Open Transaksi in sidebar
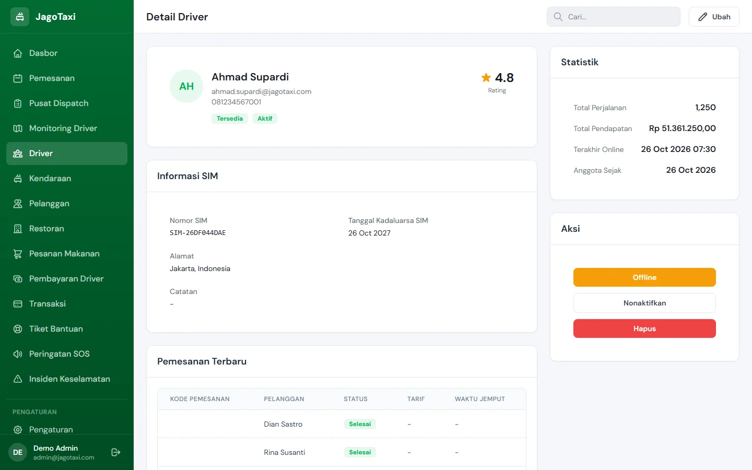The width and height of the screenshot is (752, 470). click(x=67, y=304)
